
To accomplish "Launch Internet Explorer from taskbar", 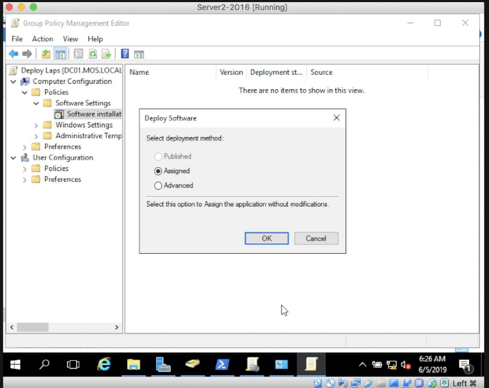I will [x=104, y=364].
